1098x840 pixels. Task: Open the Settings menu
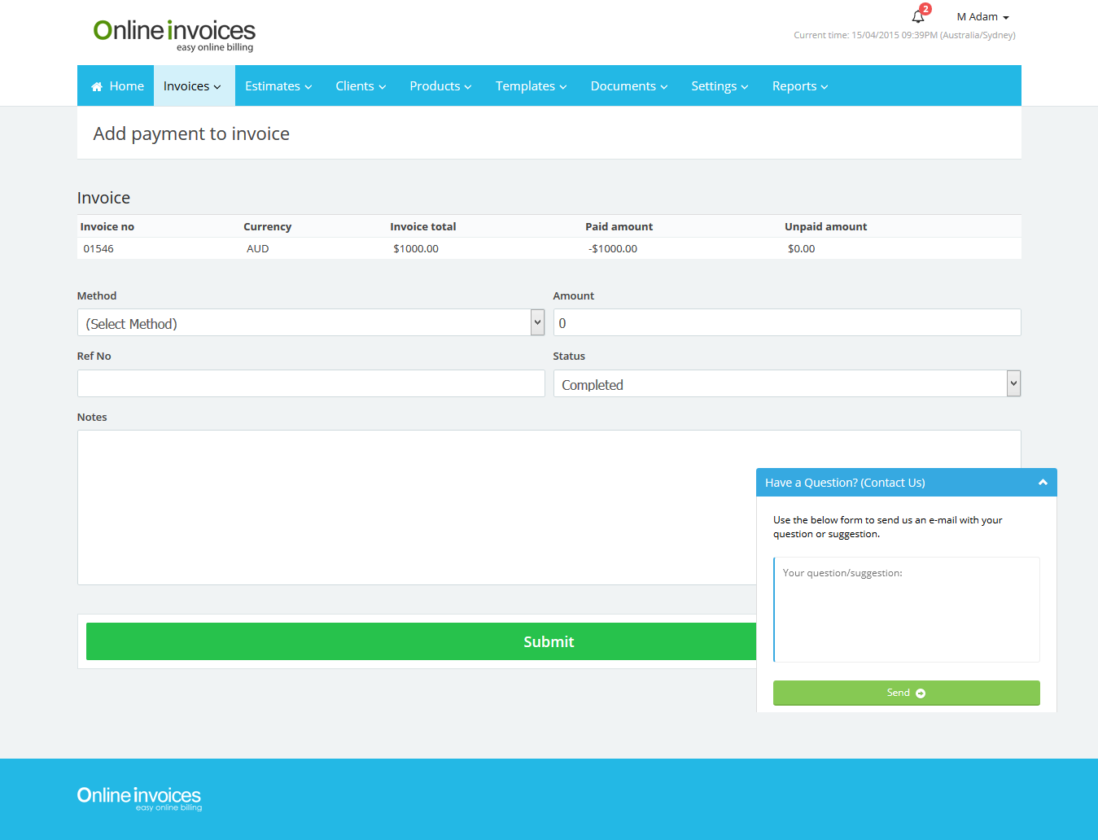(x=720, y=86)
